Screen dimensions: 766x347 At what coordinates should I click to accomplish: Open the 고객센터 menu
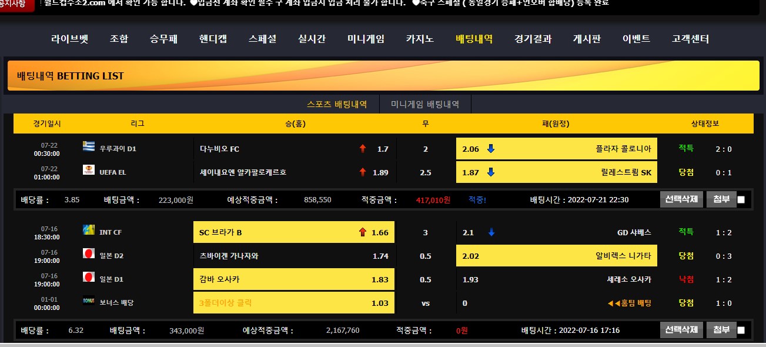click(690, 39)
